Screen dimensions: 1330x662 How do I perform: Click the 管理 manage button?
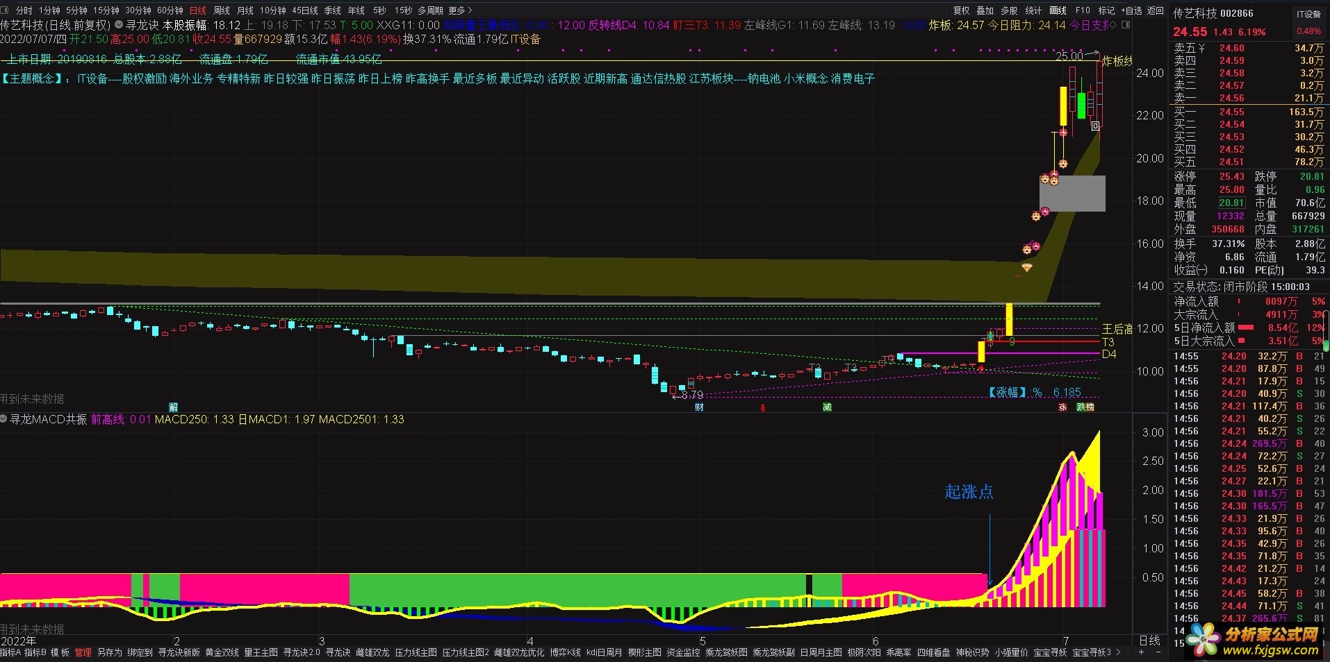click(83, 652)
